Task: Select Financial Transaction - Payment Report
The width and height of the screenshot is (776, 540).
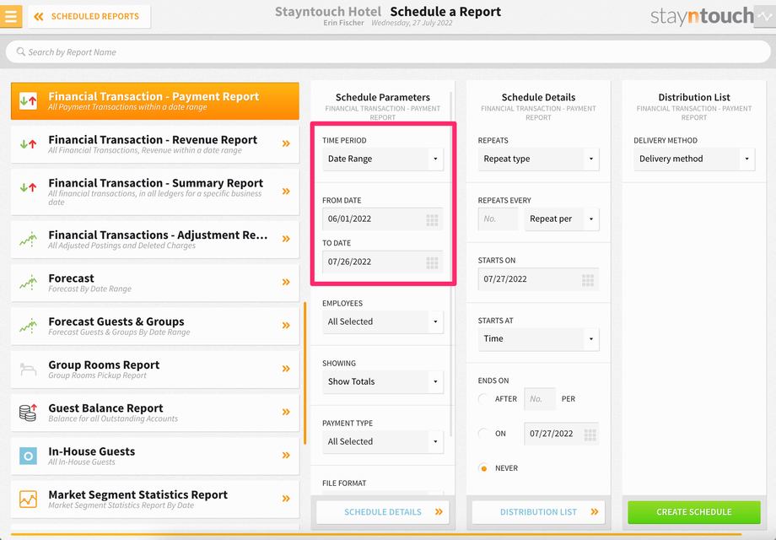Action: (x=155, y=101)
